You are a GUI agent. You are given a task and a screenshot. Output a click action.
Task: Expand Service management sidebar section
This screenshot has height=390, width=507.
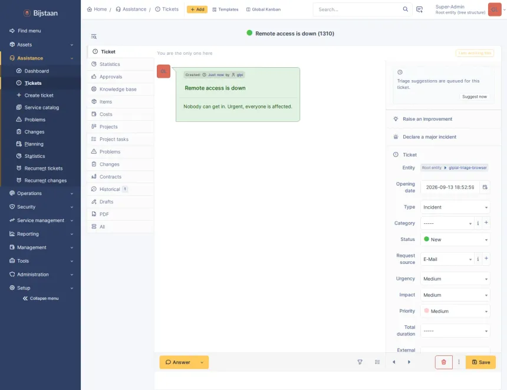41,220
